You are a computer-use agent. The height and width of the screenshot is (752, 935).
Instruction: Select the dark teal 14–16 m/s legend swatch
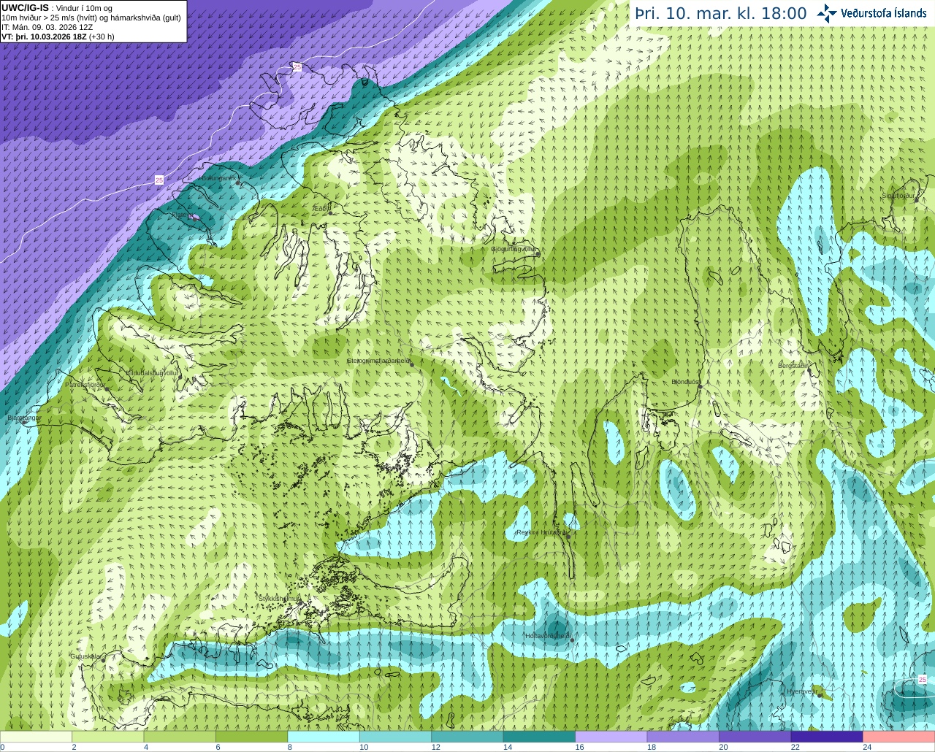(x=539, y=737)
